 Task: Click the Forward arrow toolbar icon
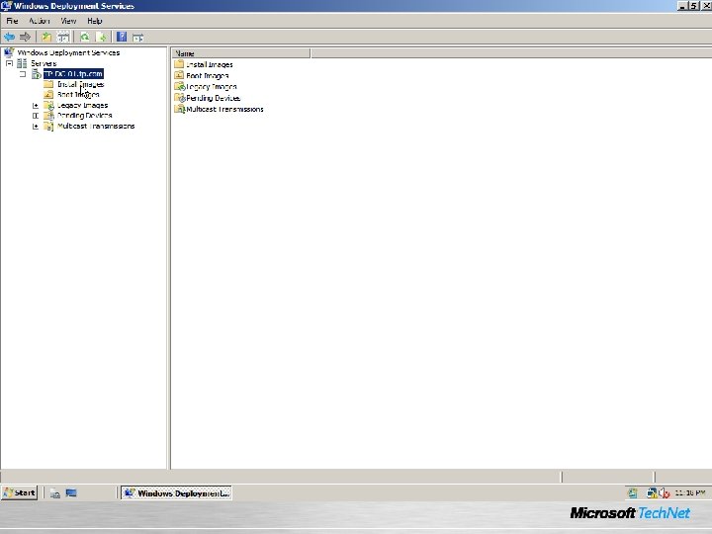pos(25,38)
